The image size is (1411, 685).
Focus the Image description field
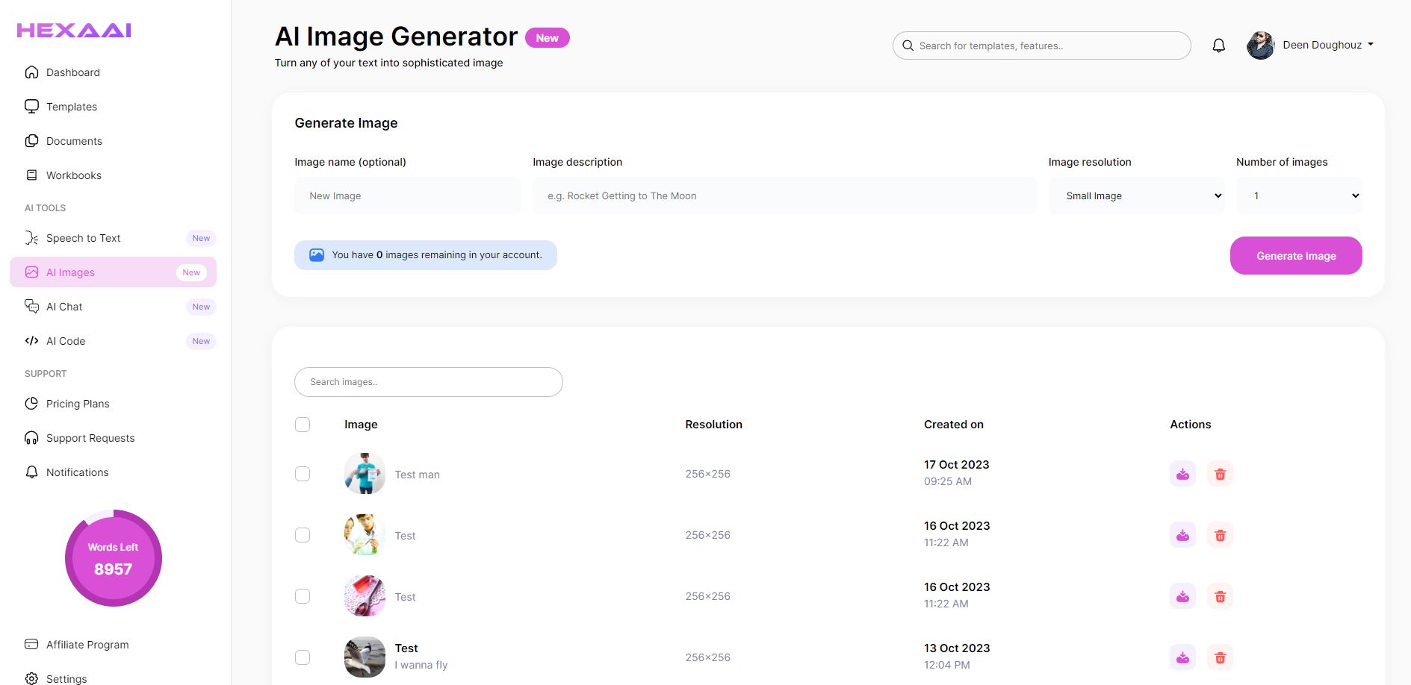pos(784,196)
